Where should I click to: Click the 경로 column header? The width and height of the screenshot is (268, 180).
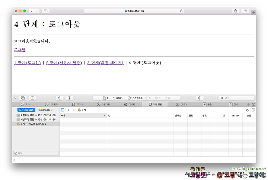(x=194, y=115)
